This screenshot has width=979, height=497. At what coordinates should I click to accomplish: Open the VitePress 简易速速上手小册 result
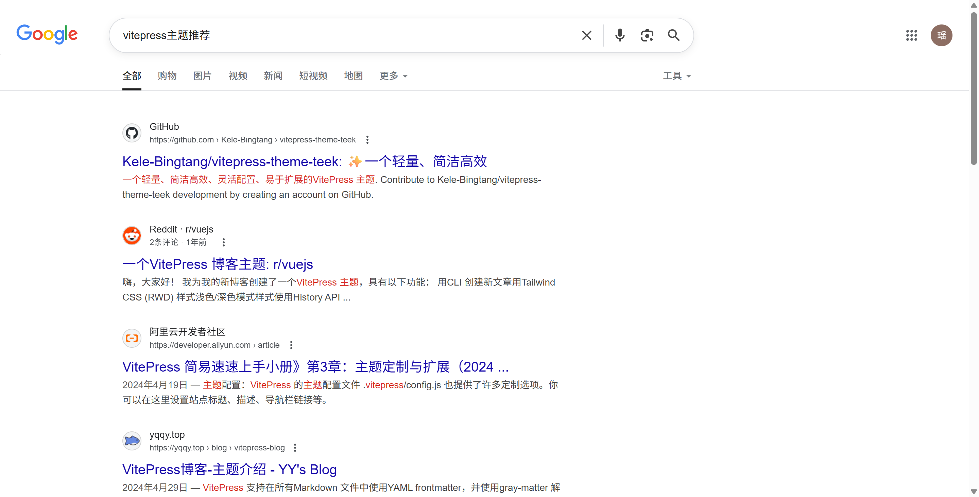pyautogui.click(x=315, y=367)
